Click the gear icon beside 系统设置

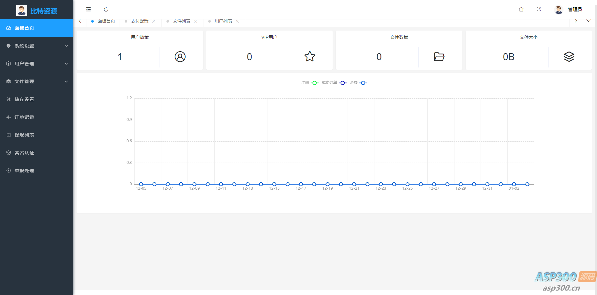pyautogui.click(x=9, y=46)
